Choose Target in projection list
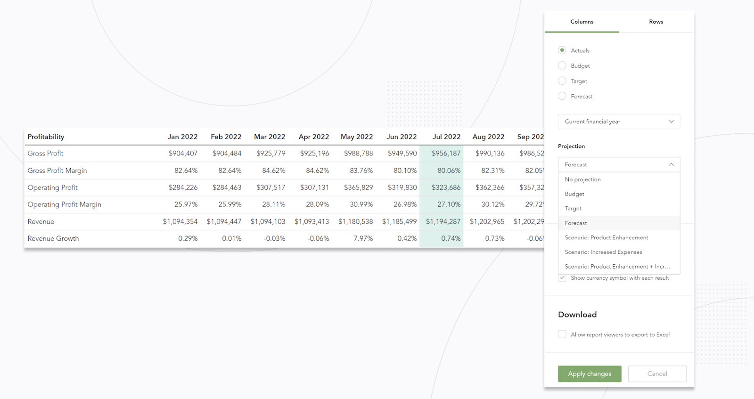The image size is (754, 399). [x=619, y=209]
